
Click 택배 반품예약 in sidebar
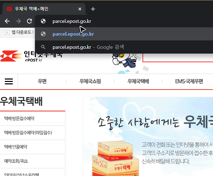pos(16,147)
